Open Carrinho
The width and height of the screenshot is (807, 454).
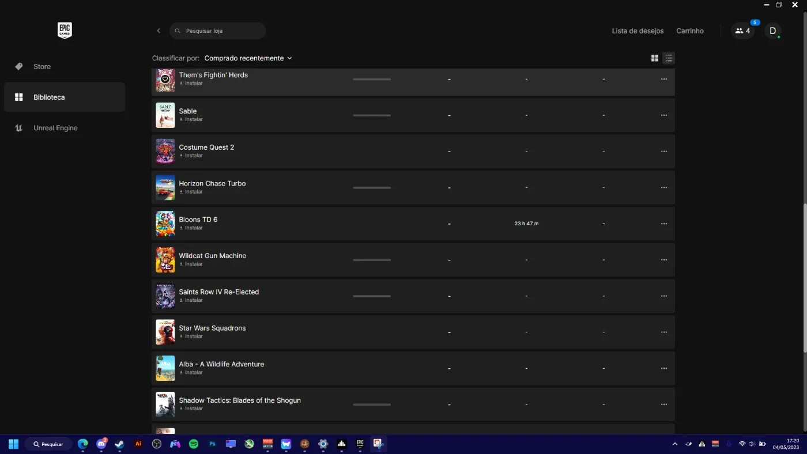pos(690,31)
